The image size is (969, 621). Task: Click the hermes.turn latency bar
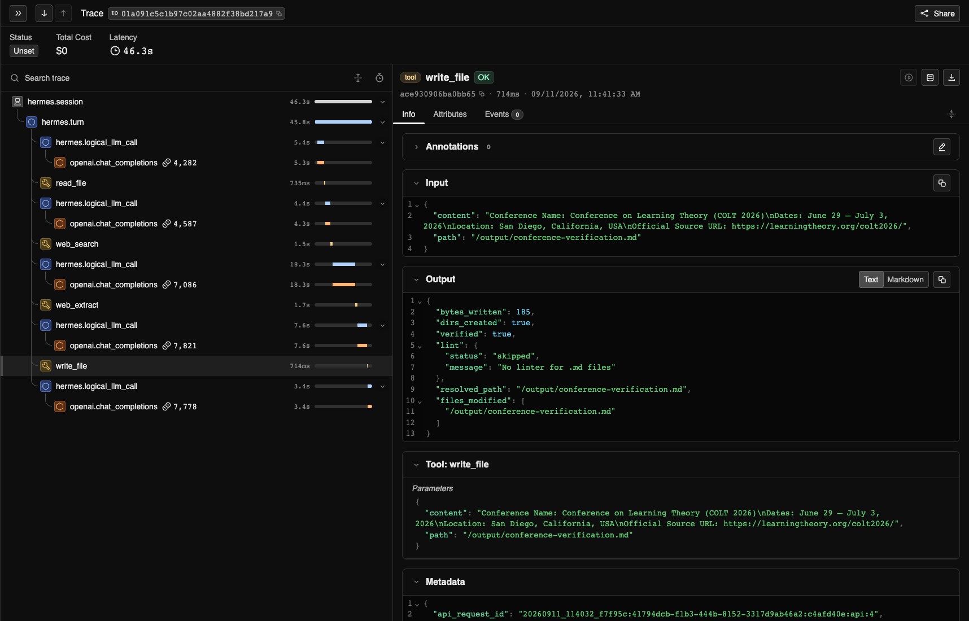pyautogui.click(x=343, y=122)
